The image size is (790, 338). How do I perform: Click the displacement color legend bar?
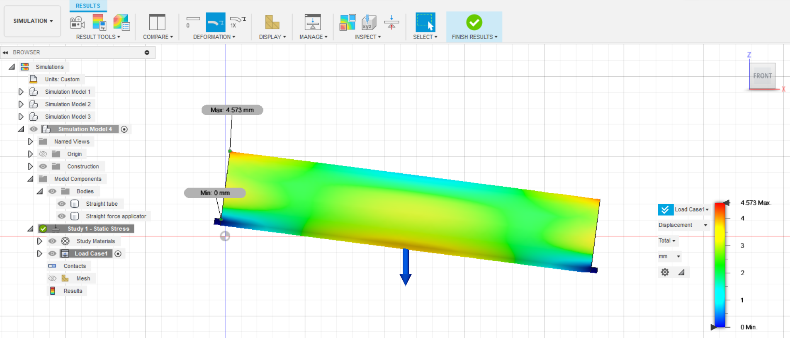pyautogui.click(x=720, y=265)
